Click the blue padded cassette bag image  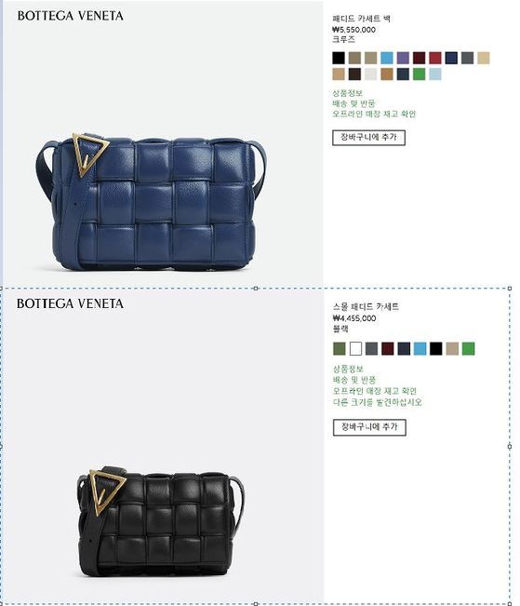152,202
